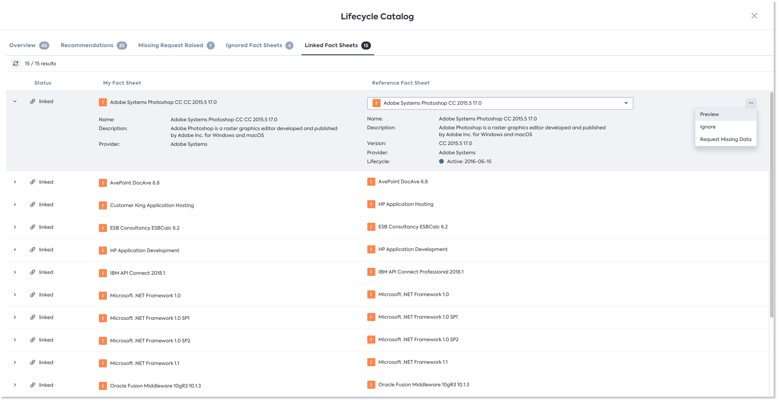The height and width of the screenshot is (400, 777).
Task: Click lifecycle value Active: 2016-06-15
Action: click(469, 162)
